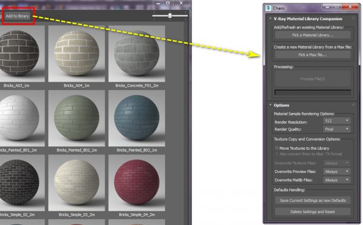Open the Overwrite Matlib Files dropdown
Image resolution: width=363 pixels, height=225 pixels.
(337, 180)
